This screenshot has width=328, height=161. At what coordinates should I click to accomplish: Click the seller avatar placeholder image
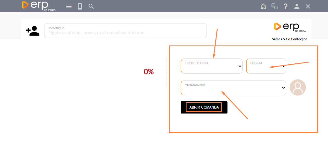pos(298,87)
